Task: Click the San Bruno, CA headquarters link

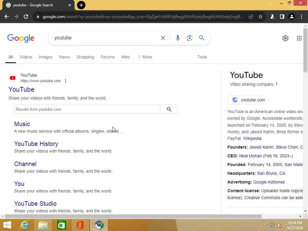Action: 271,174
